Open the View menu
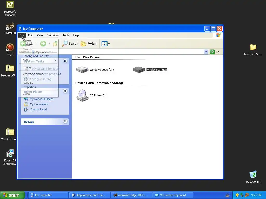This screenshot has height=199, width=266. 40,35
